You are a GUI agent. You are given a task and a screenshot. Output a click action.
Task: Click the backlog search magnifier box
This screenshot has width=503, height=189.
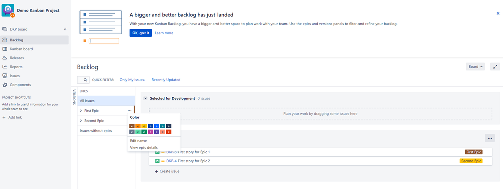coord(83,80)
